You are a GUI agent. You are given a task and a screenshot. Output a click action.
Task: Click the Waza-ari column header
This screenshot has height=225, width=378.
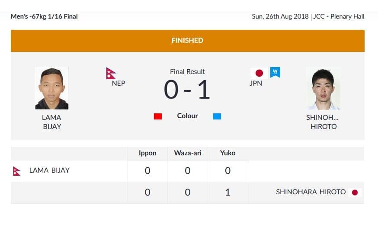(187, 153)
